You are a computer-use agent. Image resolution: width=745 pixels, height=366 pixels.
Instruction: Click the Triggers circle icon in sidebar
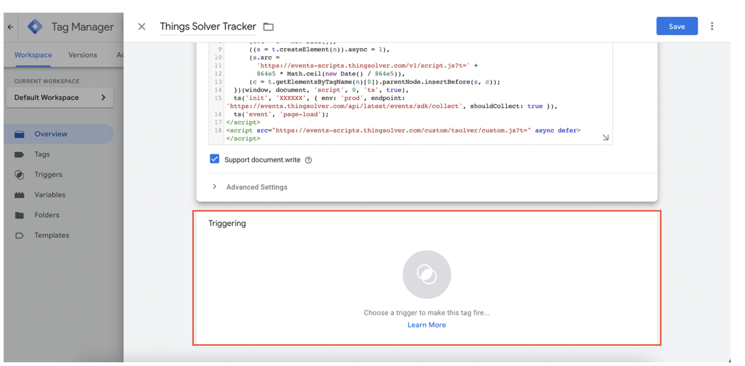pos(19,175)
